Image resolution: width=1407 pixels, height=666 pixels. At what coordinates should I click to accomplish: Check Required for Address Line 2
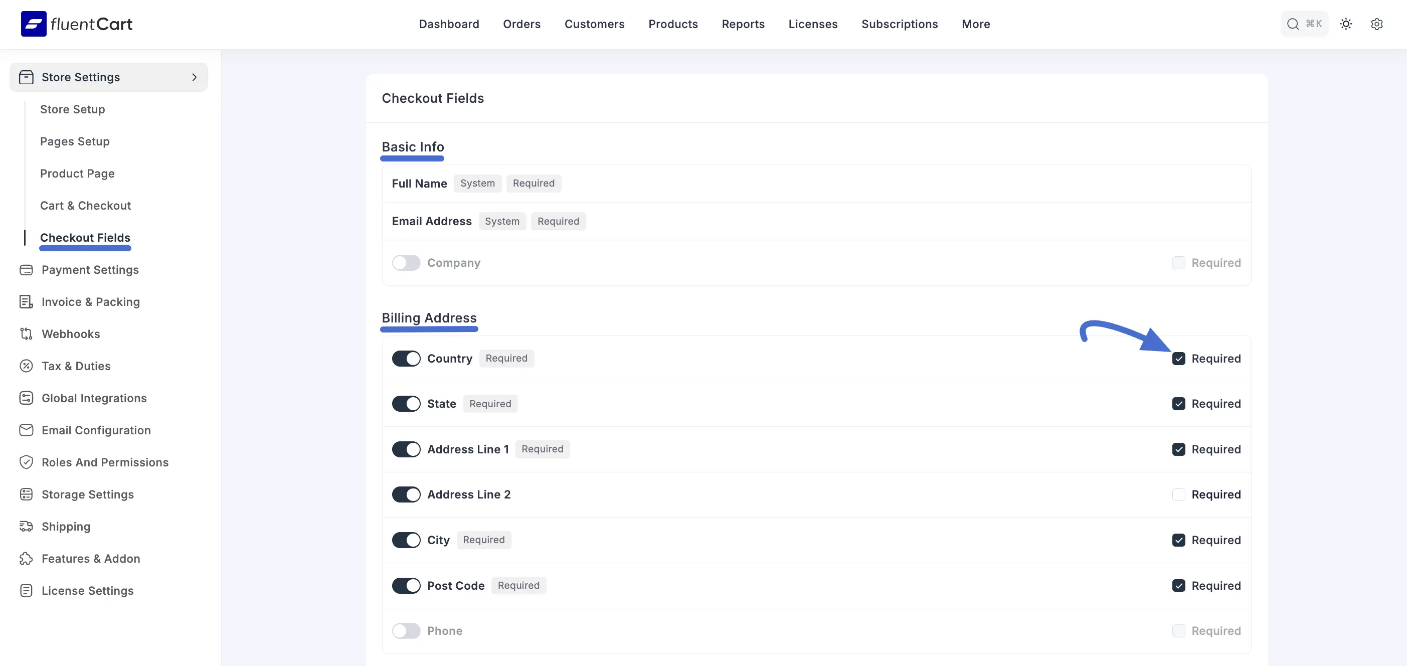click(x=1178, y=494)
